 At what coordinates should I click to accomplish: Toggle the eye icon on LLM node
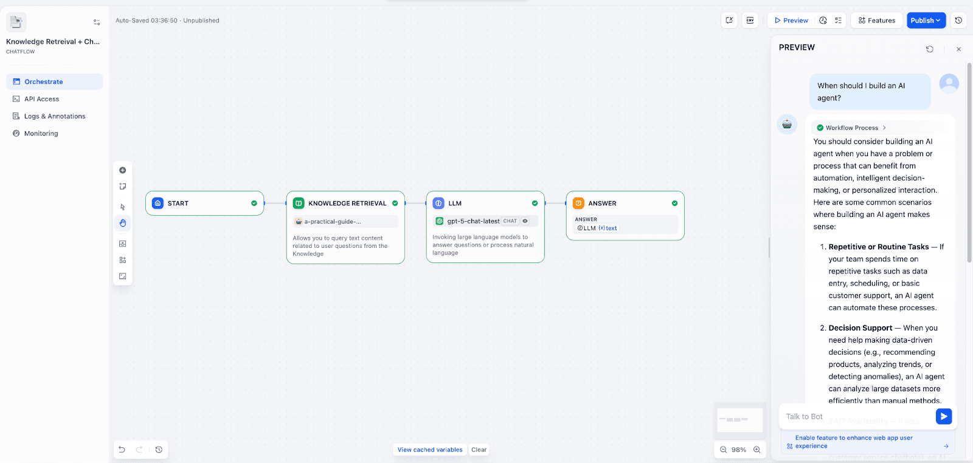pyautogui.click(x=525, y=221)
